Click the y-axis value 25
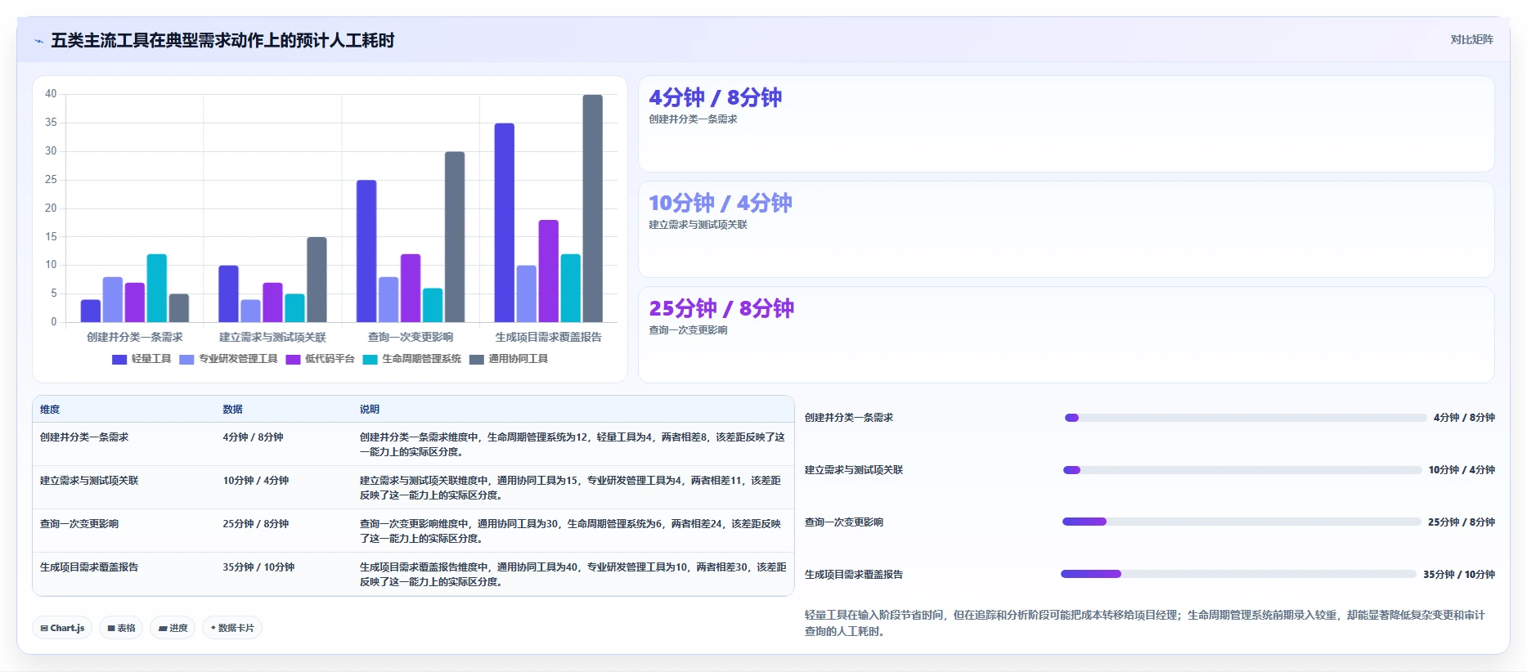 pyautogui.click(x=51, y=180)
